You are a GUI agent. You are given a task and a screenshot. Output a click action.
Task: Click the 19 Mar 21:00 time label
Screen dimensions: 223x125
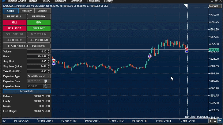pyautogui.click(x=69, y=121)
